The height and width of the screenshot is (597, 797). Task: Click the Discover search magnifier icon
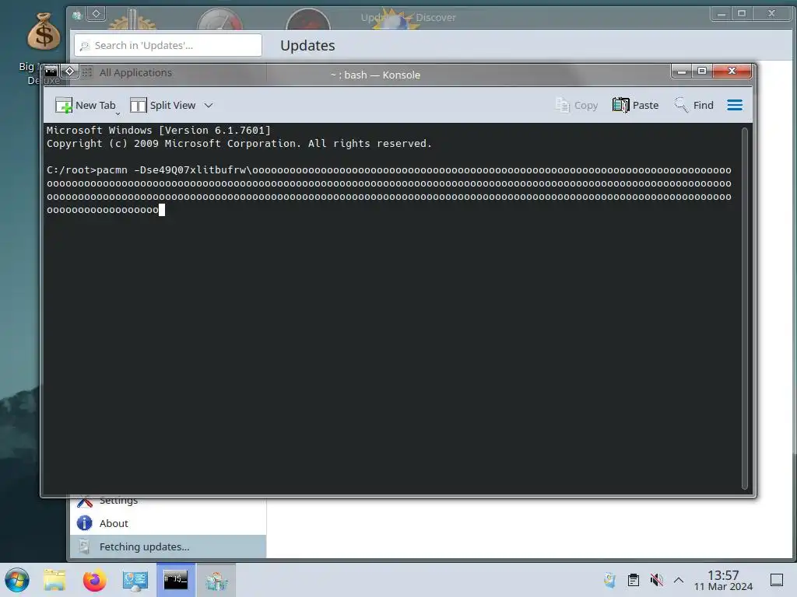click(x=85, y=46)
